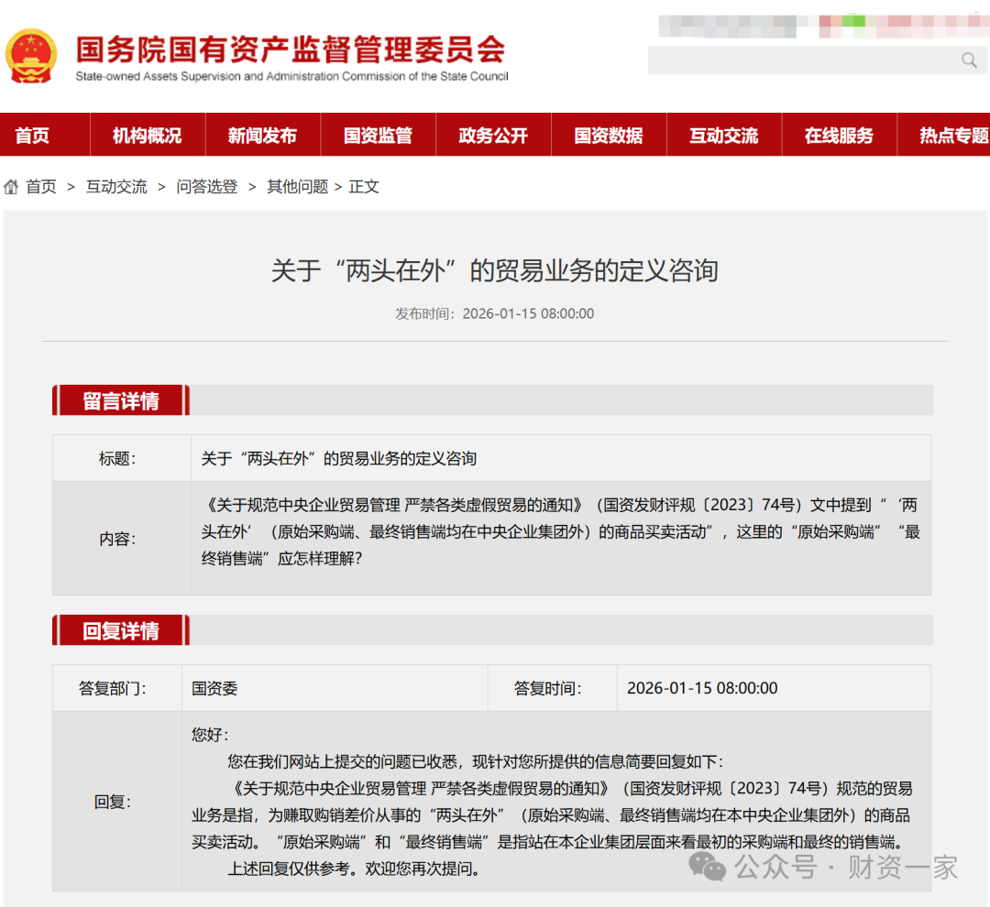Click the search magnifier icon
The image size is (990, 907).
click(969, 60)
